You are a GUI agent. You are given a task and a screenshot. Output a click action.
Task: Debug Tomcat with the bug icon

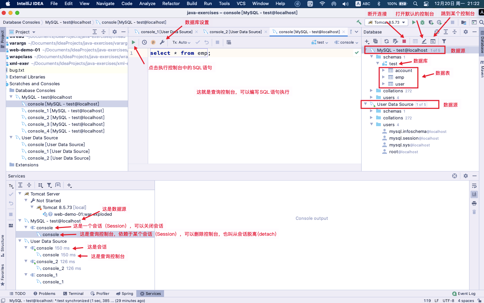pyautogui.click(x=422, y=22)
